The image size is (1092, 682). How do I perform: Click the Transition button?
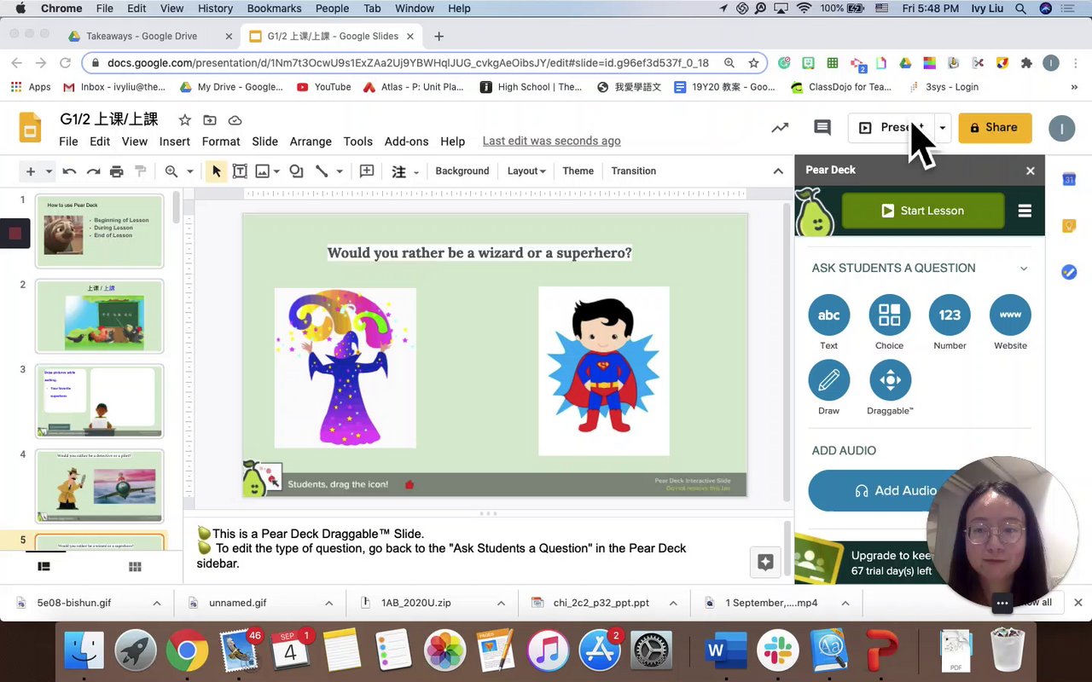(x=633, y=171)
